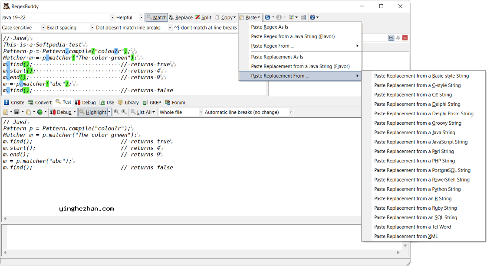Viewport: 487px width, 266px height.
Task: Choose Paste Replacement from a C-style String
Action: tap(418, 85)
